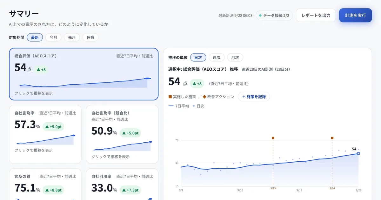The height and width of the screenshot is (200, 381).
Task: Click the 競合比 50.9% sparkline
Action: pyautogui.click(x=123, y=146)
